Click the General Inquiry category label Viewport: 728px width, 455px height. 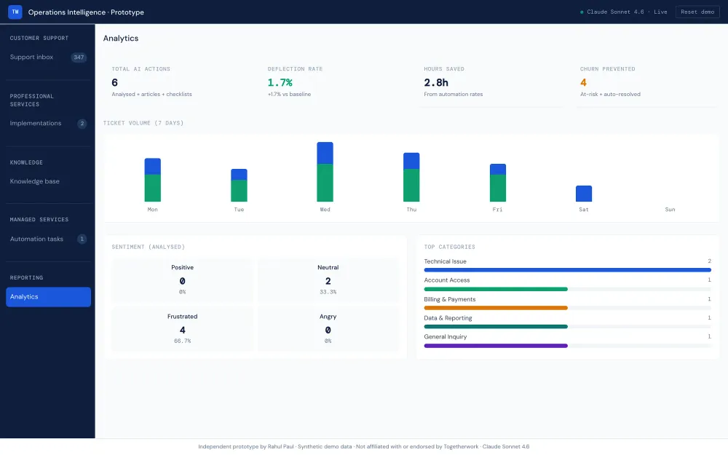tap(446, 337)
